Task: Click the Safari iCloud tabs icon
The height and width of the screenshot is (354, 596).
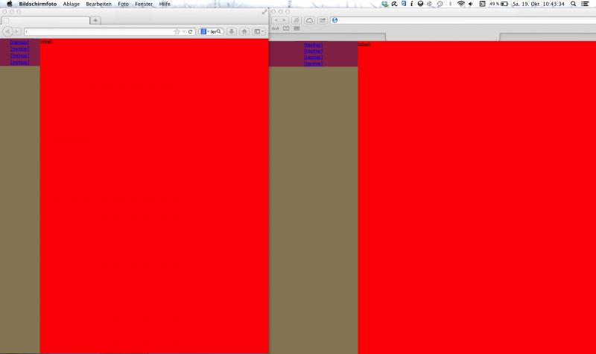Action: click(x=309, y=20)
